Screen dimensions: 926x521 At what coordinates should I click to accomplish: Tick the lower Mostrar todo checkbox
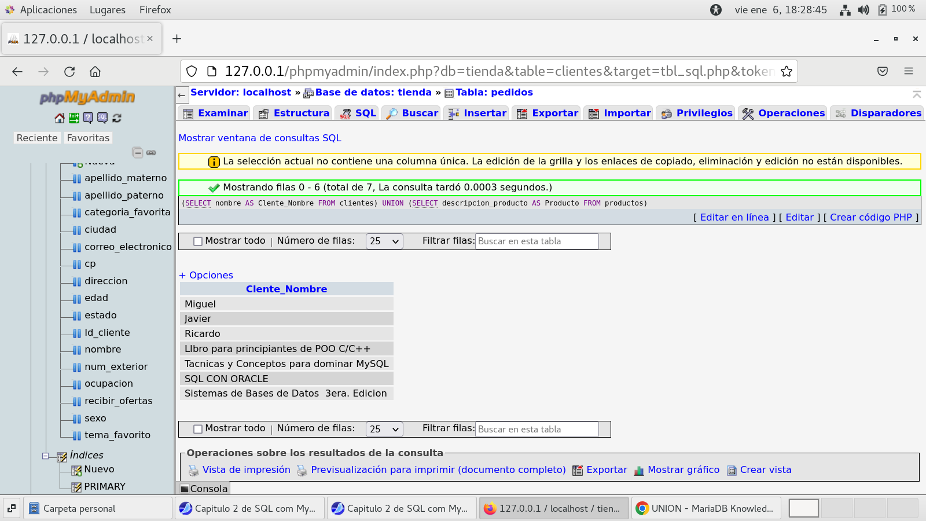click(198, 429)
